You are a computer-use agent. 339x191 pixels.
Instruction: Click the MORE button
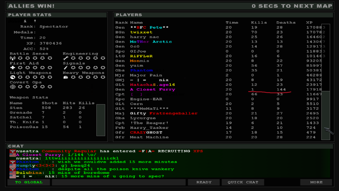tap(316, 182)
